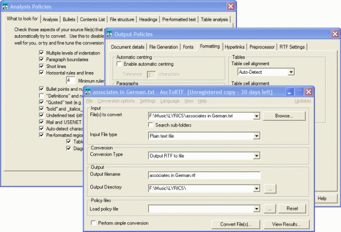The image size is (341, 232).
Task: Enable the Search sub-folders checkbox
Action: pyautogui.click(x=151, y=125)
